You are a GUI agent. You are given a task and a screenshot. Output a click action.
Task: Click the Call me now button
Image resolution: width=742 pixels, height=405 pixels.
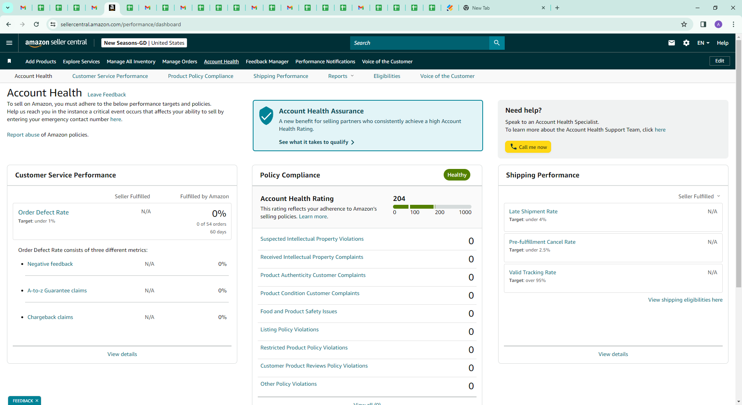click(528, 147)
